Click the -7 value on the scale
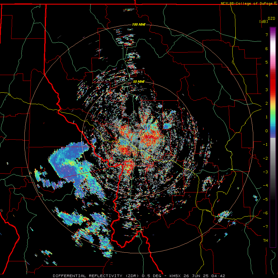This screenshot has height=278, width=278. [x=265, y=227]
